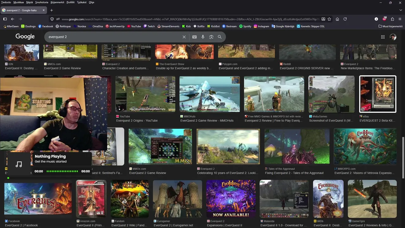
Task: Open the on-screen keyboard input tool
Action: [x=194, y=37]
